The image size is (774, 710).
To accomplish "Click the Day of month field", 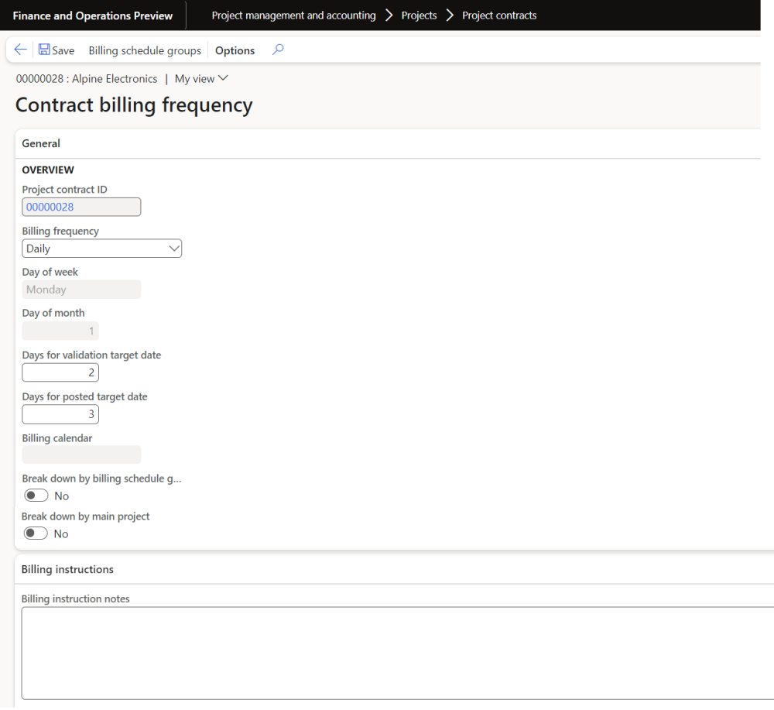I will 60,331.
